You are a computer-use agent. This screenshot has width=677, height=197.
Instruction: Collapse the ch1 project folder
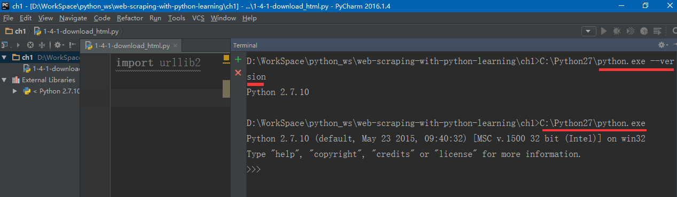pos(5,57)
